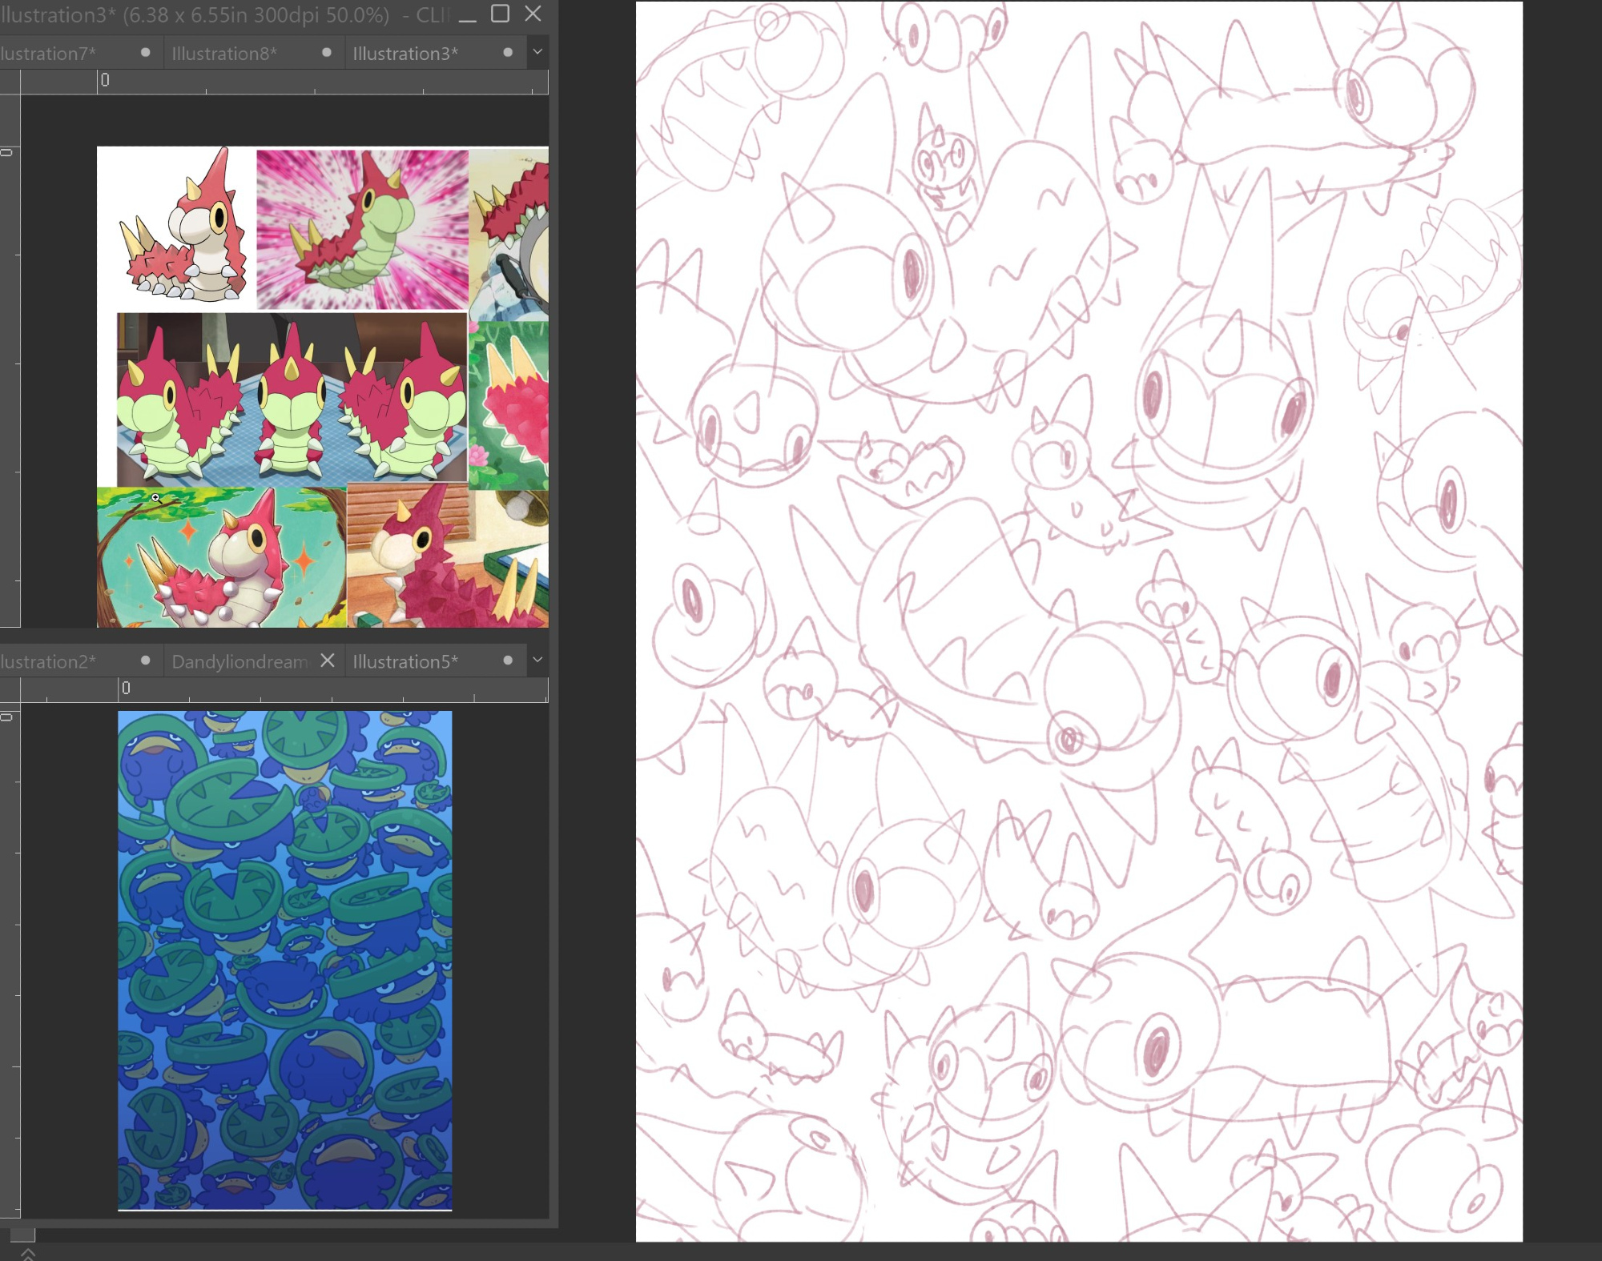
Task: Open tab list dropdown beside Illustration3*
Action: click(x=537, y=52)
